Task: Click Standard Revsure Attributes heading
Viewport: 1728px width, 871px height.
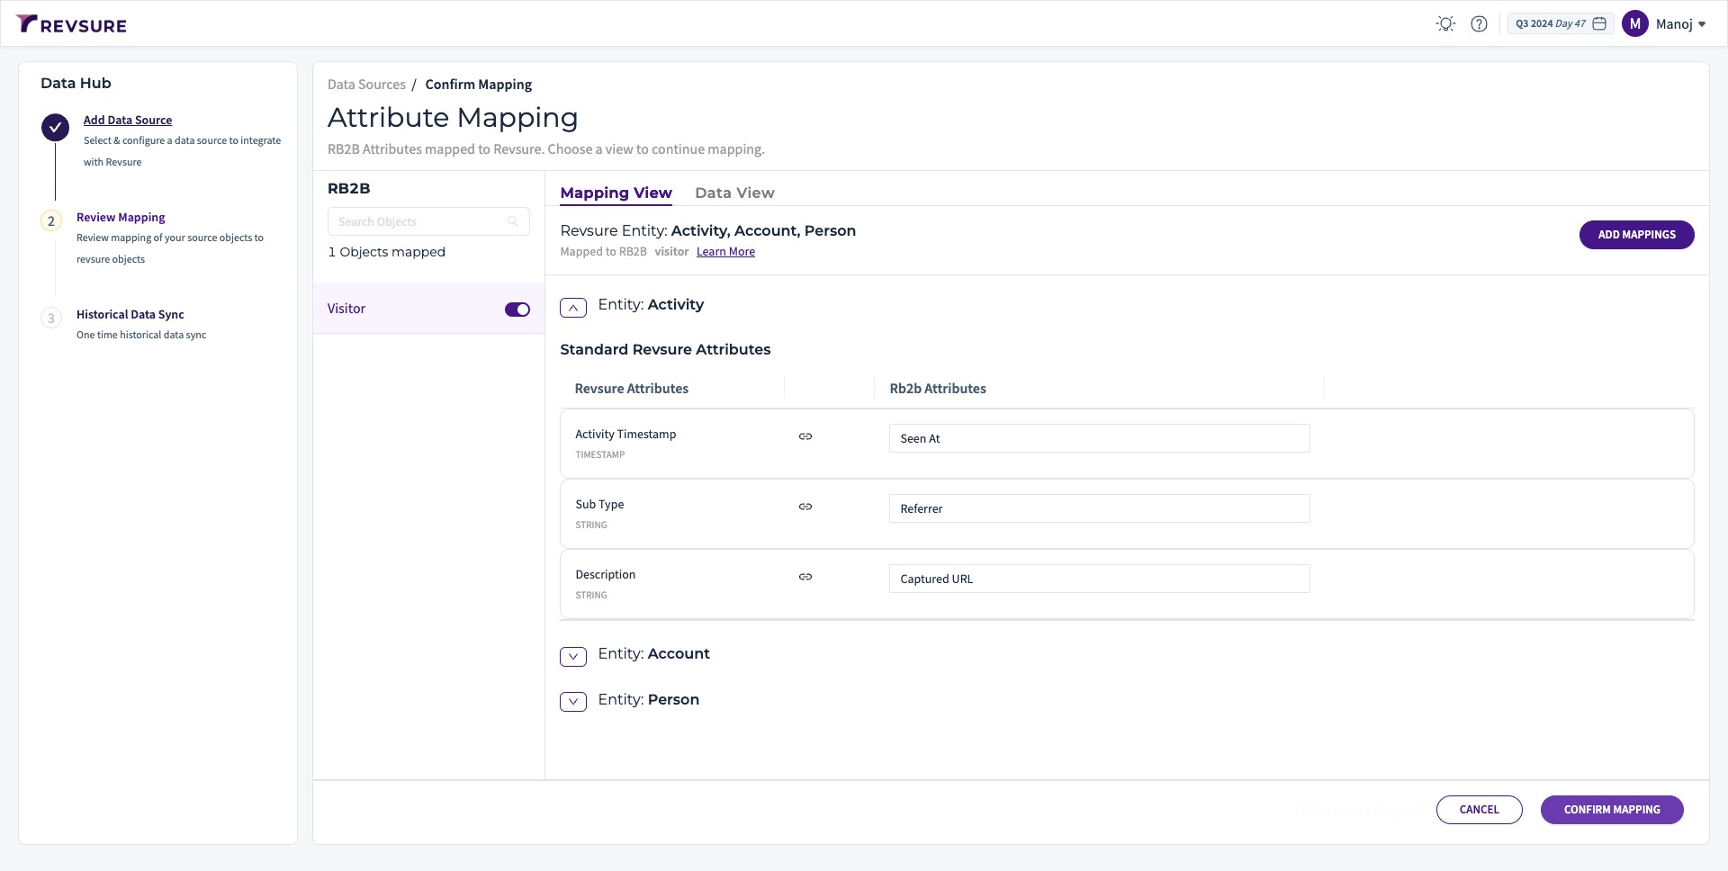Action: pyautogui.click(x=665, y=349)
